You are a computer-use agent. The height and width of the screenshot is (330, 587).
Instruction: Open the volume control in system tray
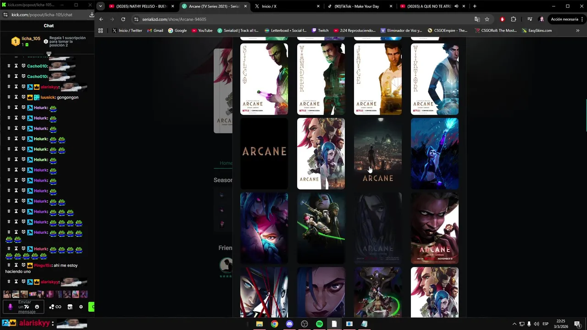[x=536, y=324]
